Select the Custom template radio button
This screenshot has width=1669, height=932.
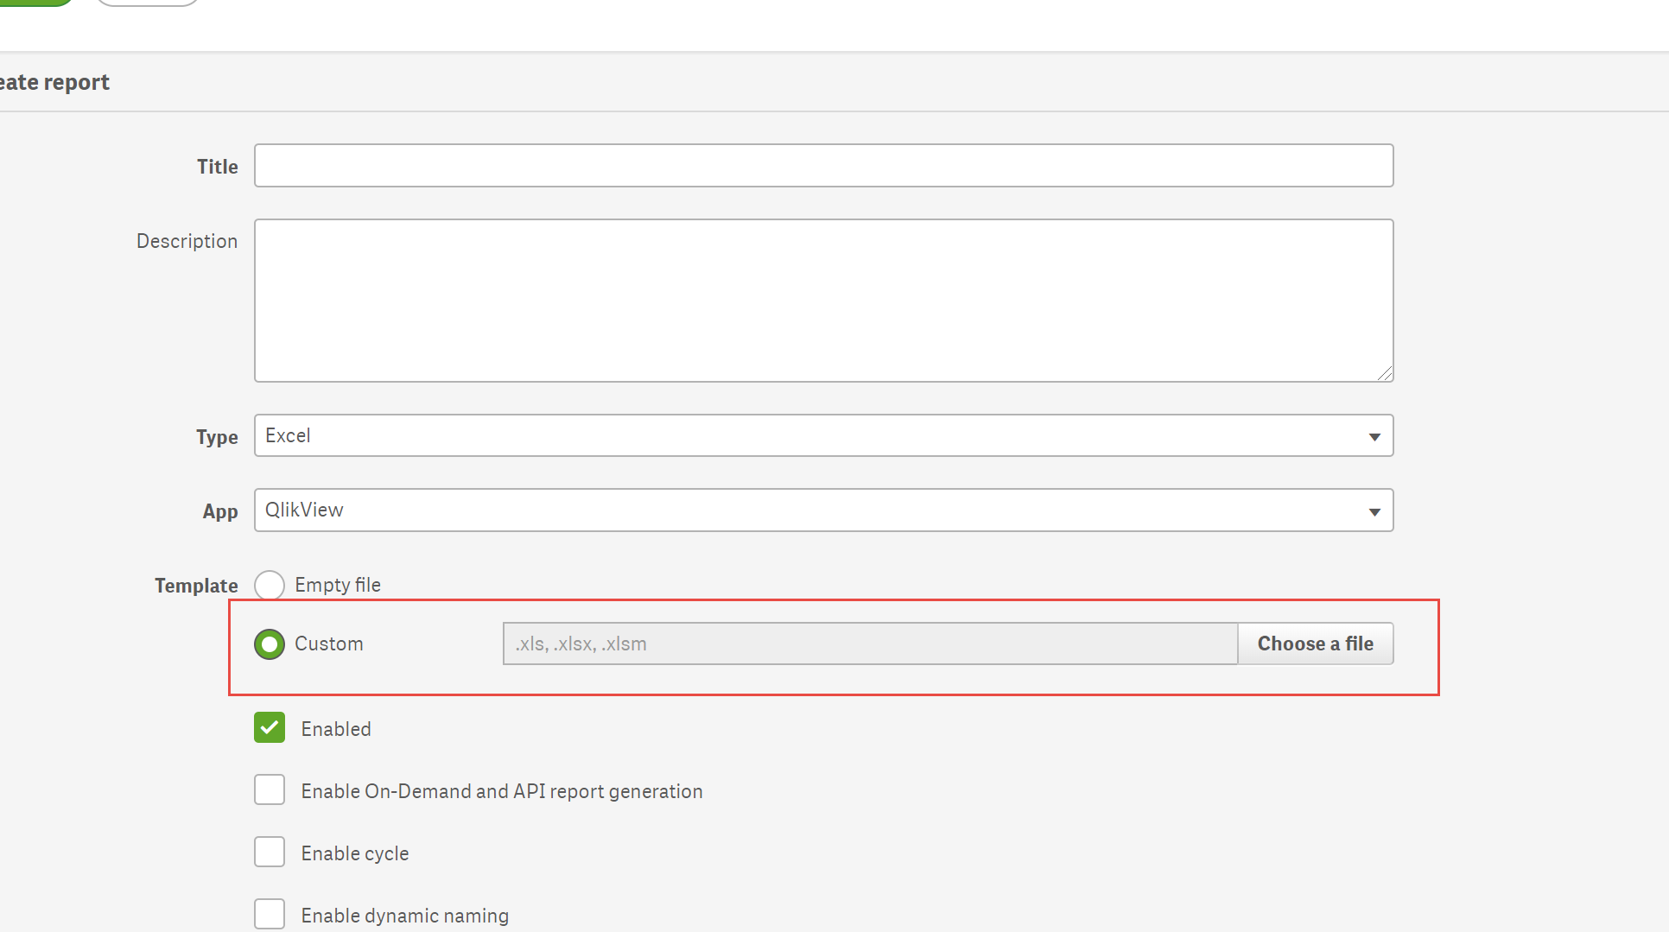coord(270,644)
